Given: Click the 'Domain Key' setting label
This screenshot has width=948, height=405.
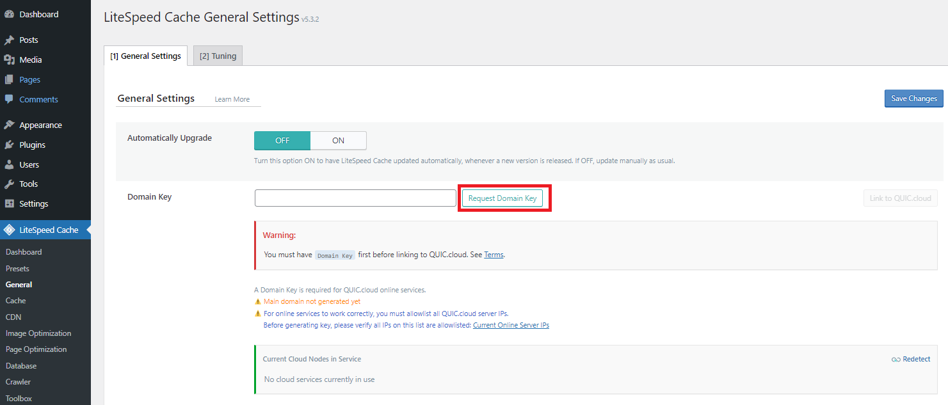Looking at the screenshot, I should (x=149, y=196).
